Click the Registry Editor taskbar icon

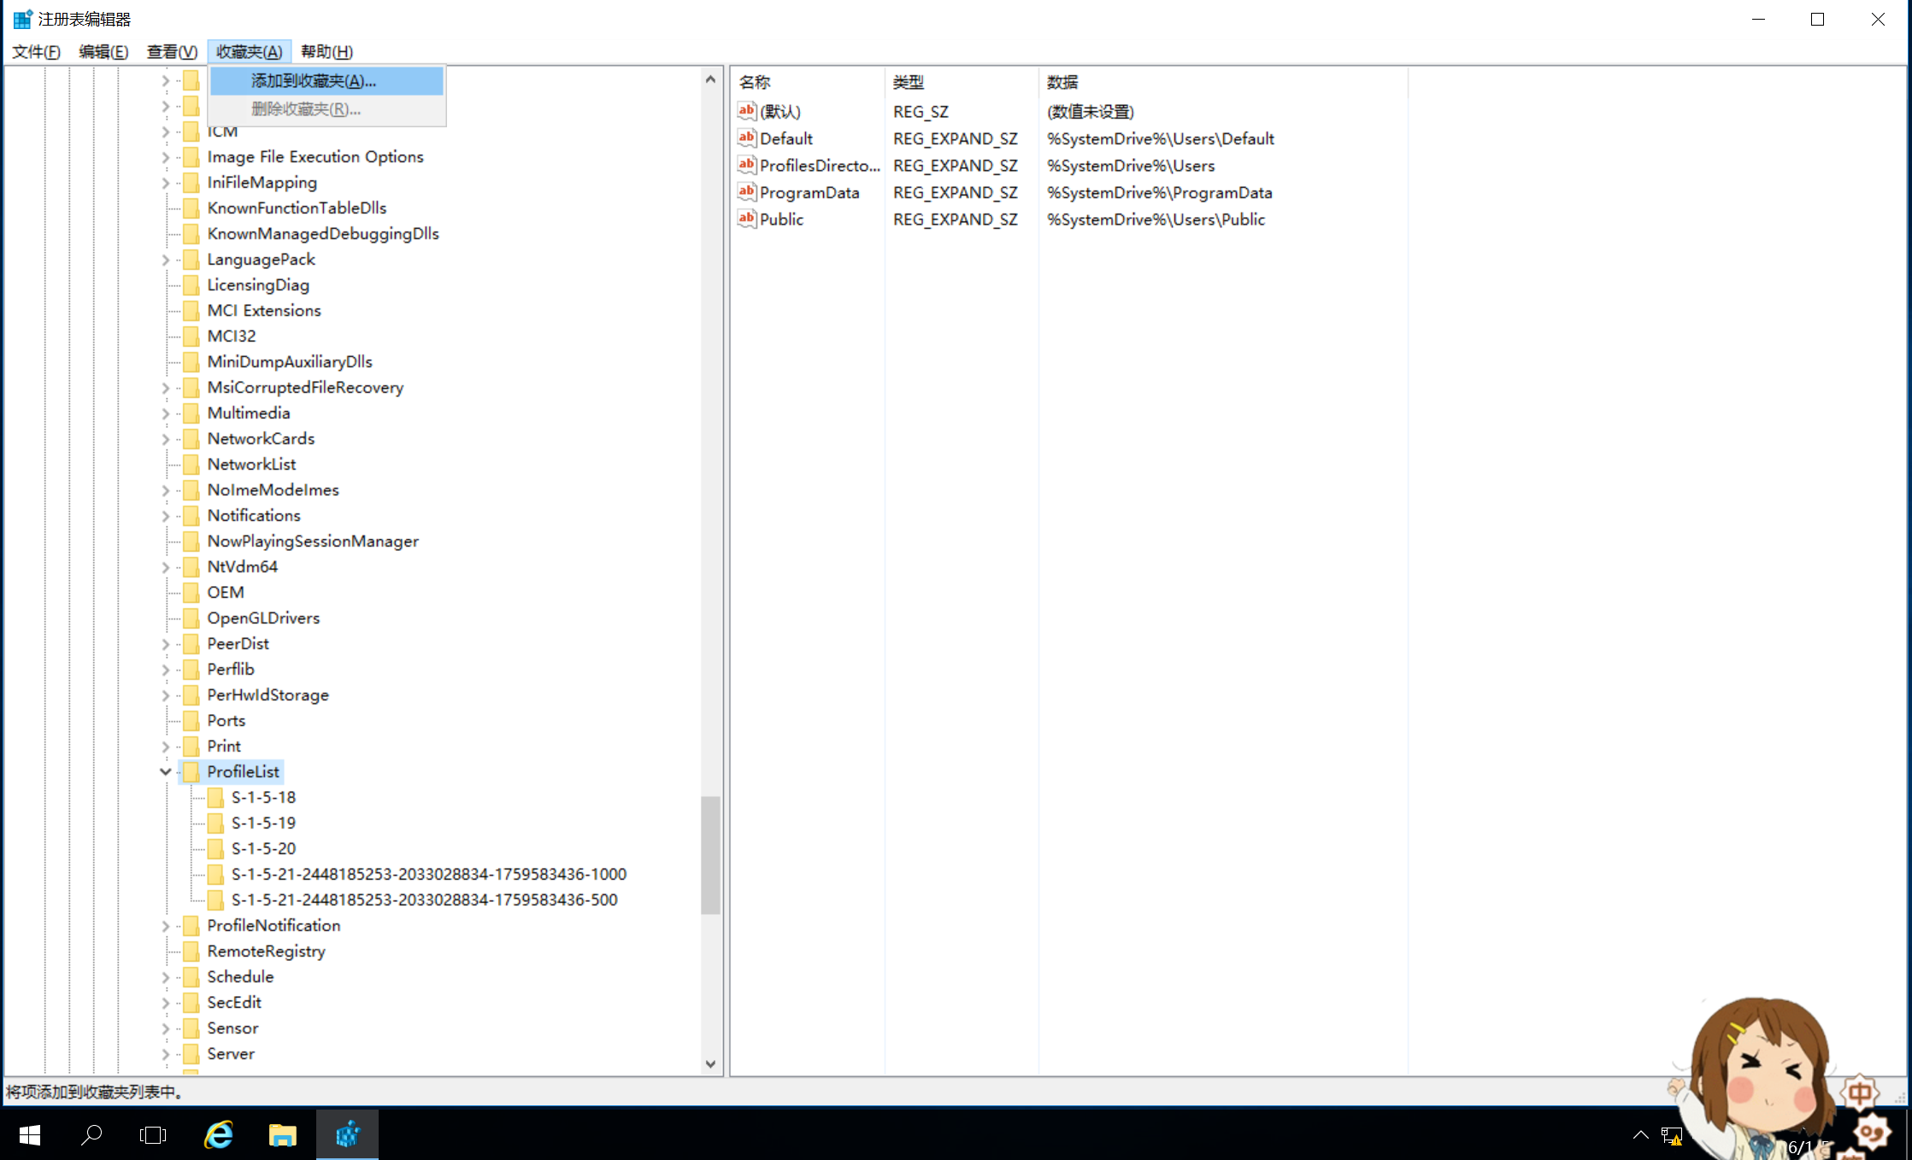pos(347,1134)
